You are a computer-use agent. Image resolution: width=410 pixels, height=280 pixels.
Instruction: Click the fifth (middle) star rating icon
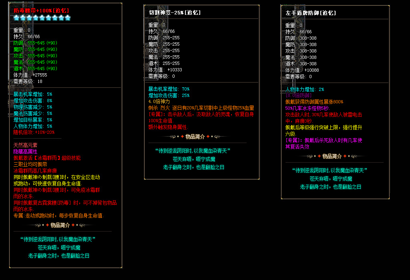[42, 18]
